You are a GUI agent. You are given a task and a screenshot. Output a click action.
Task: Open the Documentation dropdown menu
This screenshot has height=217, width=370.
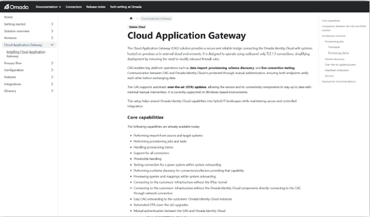[x=48, y=7]
